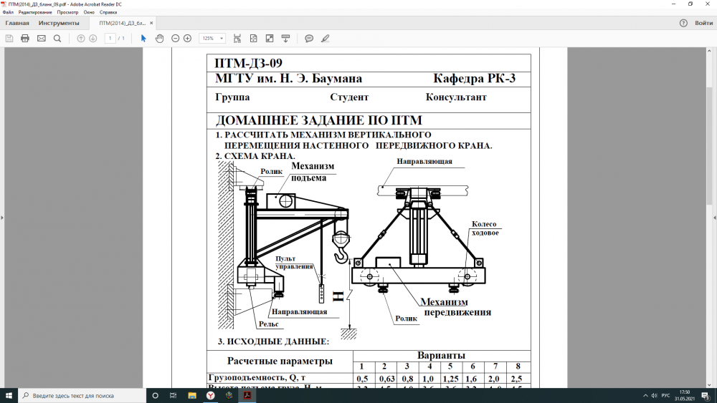This screenshot has width=717, height=403.
Task: Zoom in with the plus button
Action: click(x=187, y=39)
